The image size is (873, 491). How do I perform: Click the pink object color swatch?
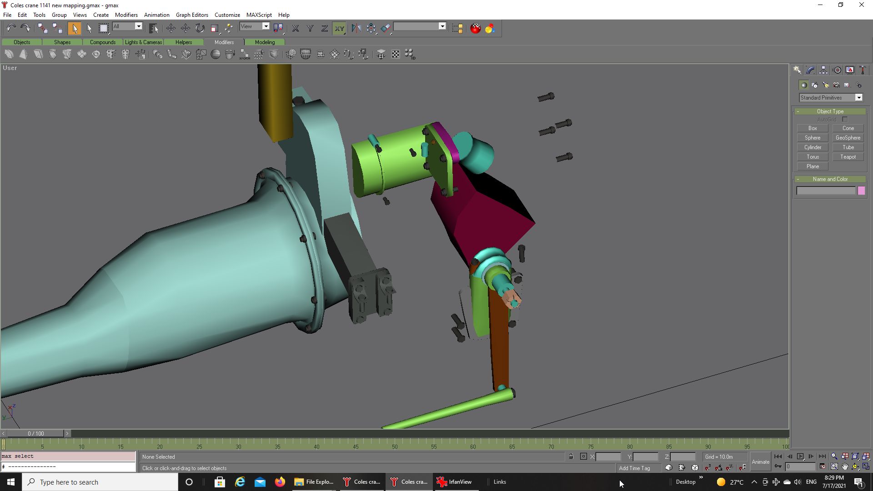pyautogui.click(x=861, y=191)
